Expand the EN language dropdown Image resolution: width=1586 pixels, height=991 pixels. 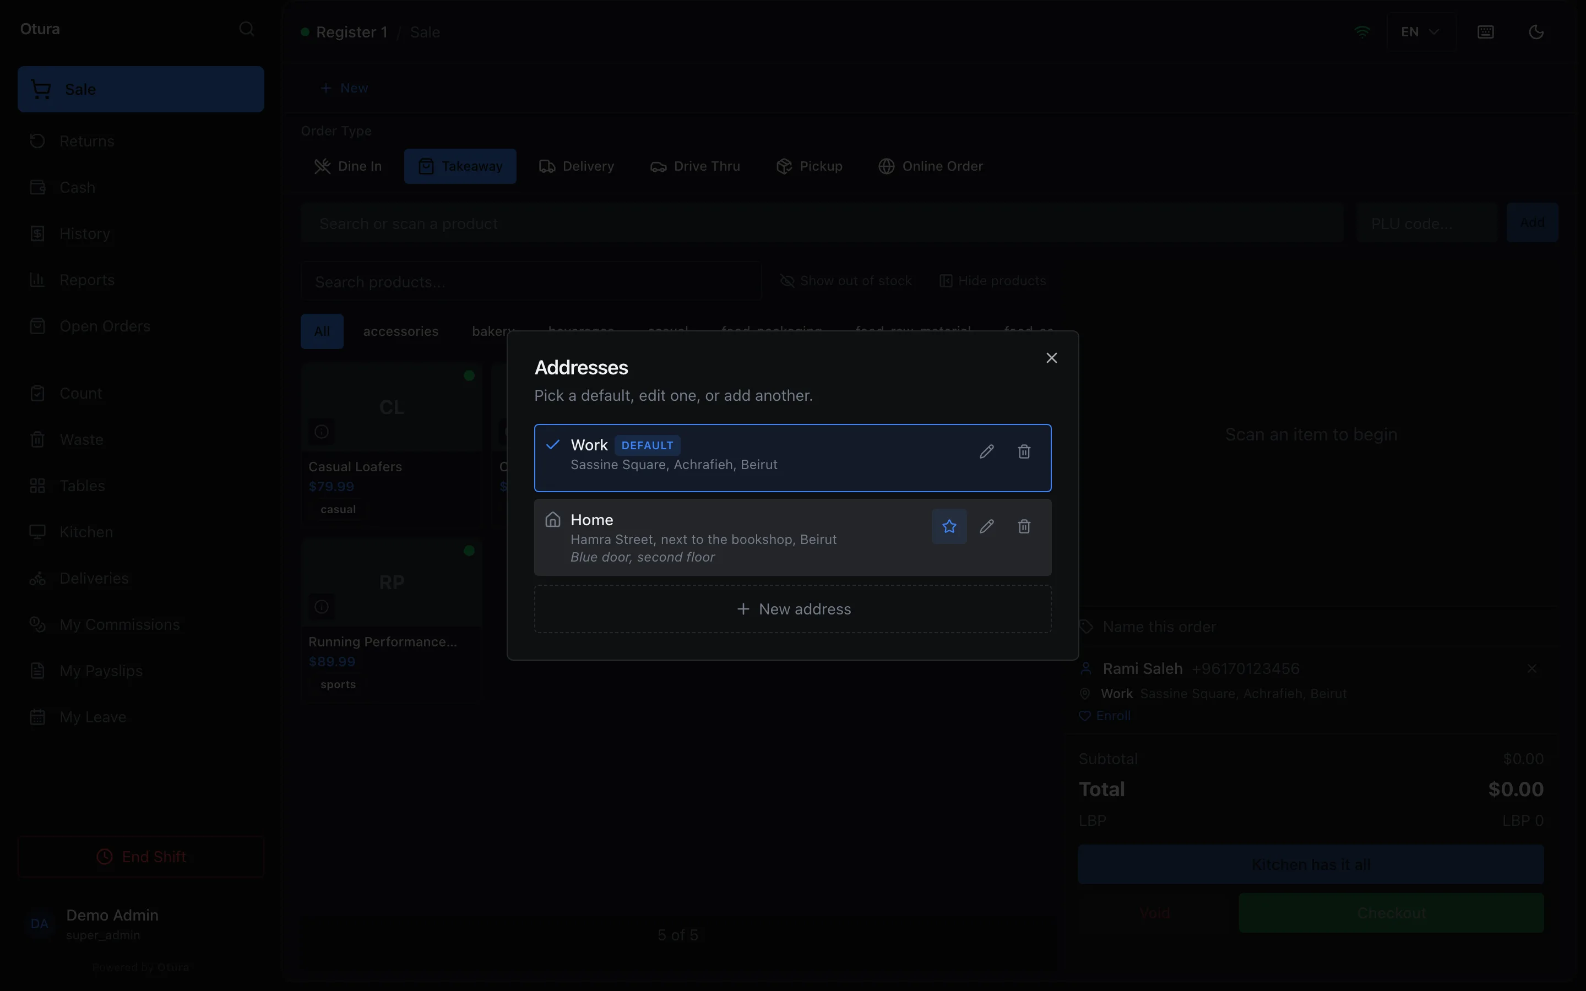1420,32
